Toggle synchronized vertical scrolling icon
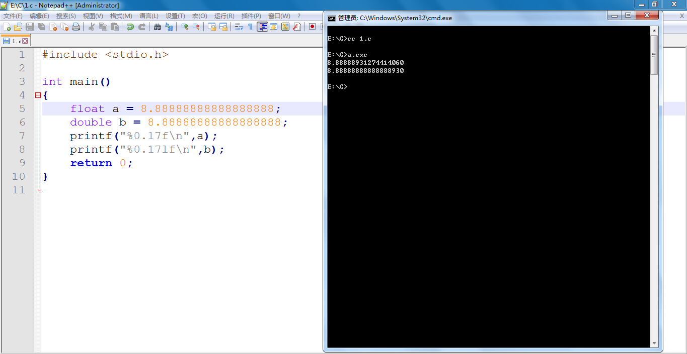Image resolution: width=687 pixels, height=354 pixels. (212, 27)
